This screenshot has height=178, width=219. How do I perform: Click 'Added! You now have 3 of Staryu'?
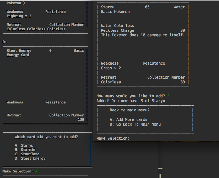click(x=131, y=101)
